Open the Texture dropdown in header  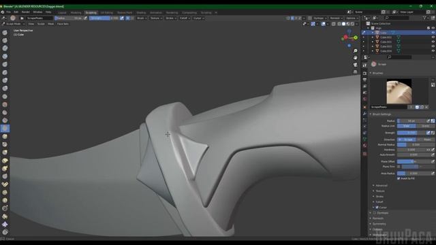pyautogui.click(x=156, y=18)
